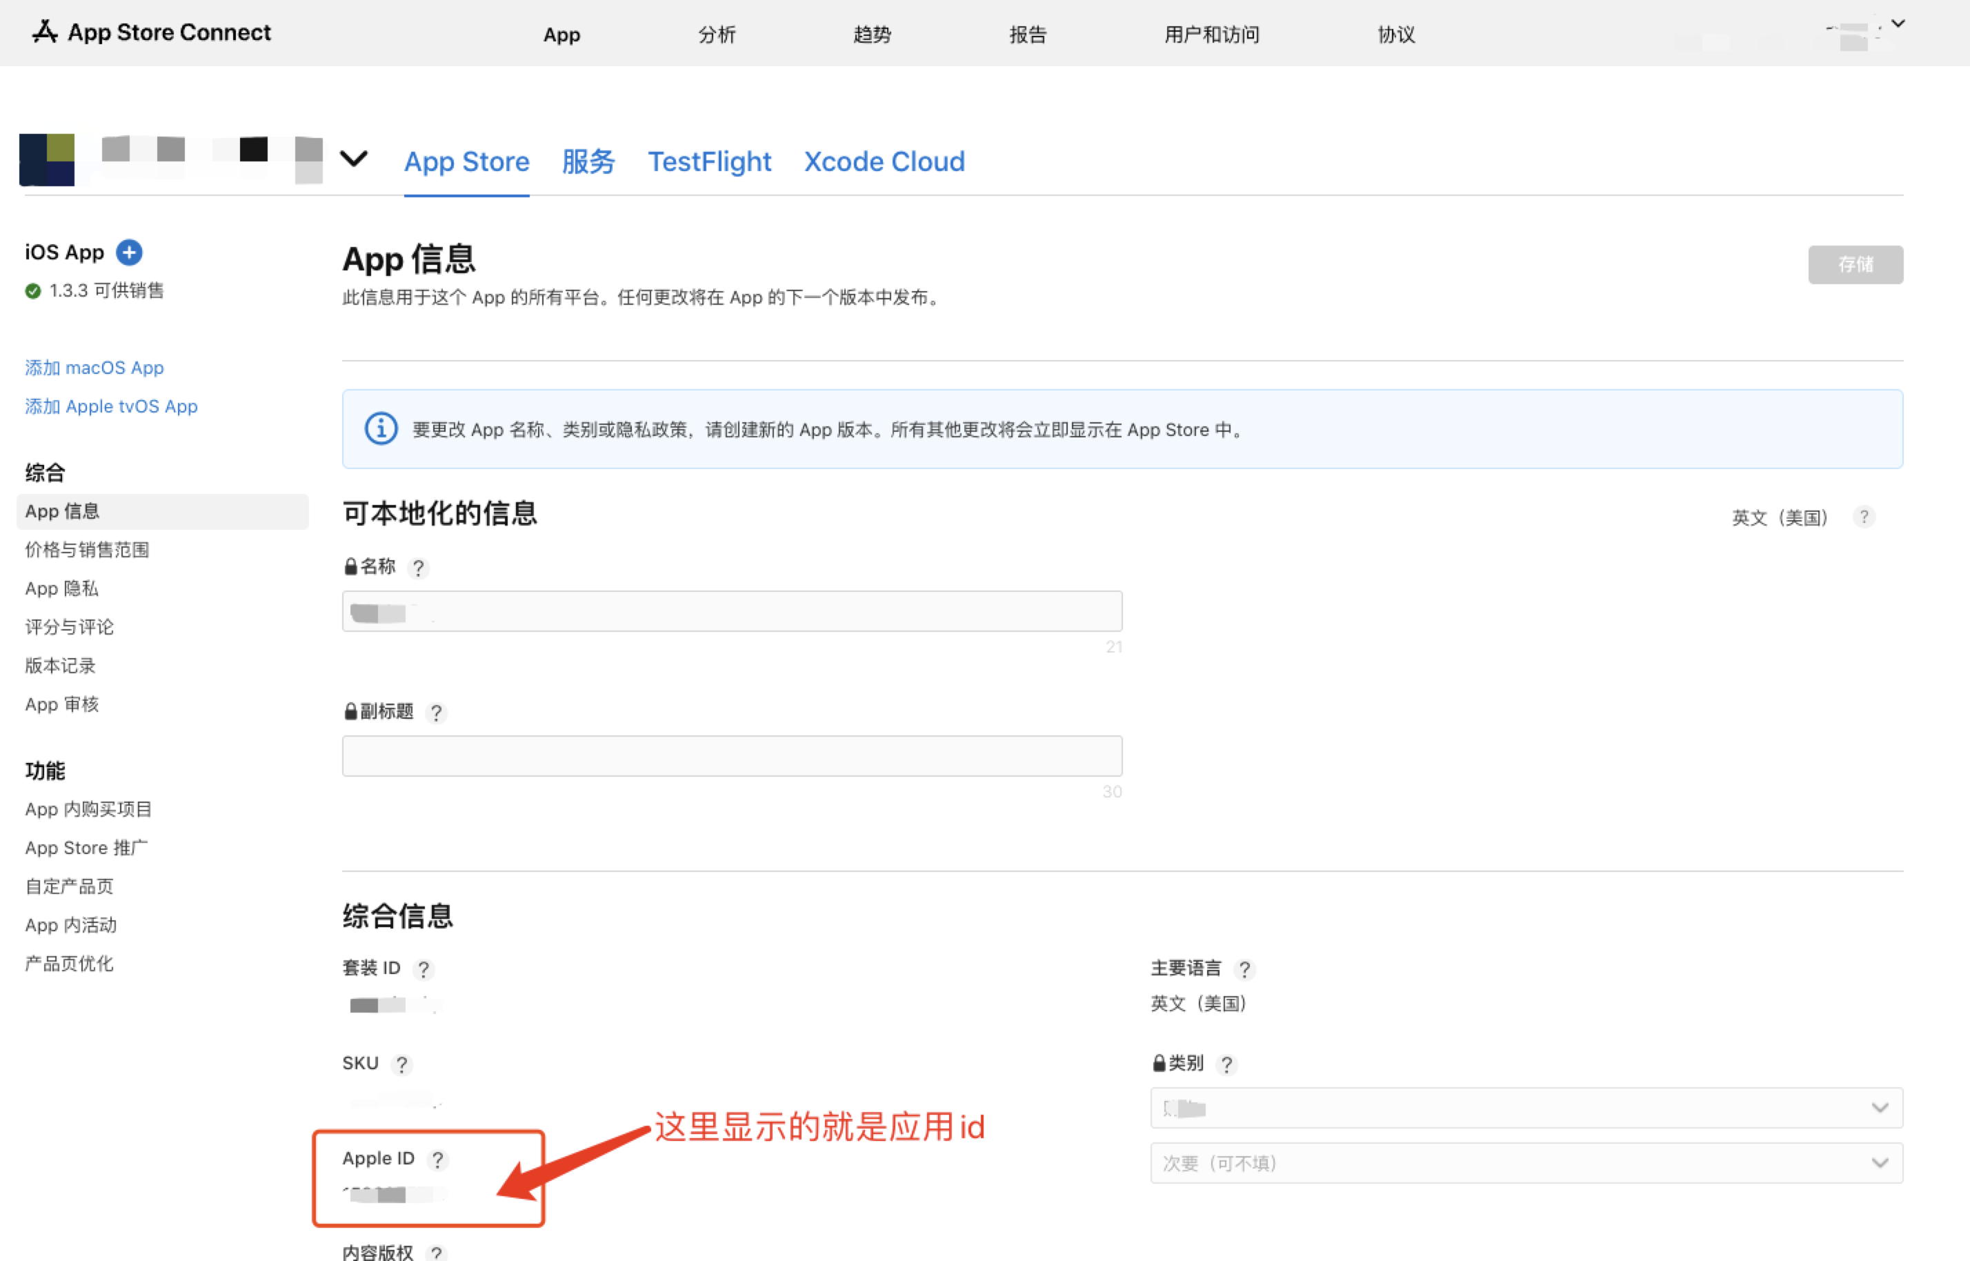
Task: Open help for 套装 ID
Action: 424,969
